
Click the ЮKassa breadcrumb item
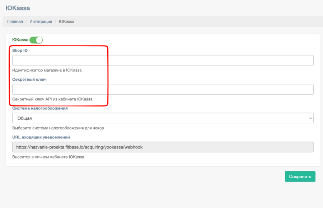pos(66,22)
